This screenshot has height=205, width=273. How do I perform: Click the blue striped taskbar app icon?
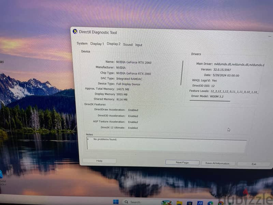click(x=200, y=203)
